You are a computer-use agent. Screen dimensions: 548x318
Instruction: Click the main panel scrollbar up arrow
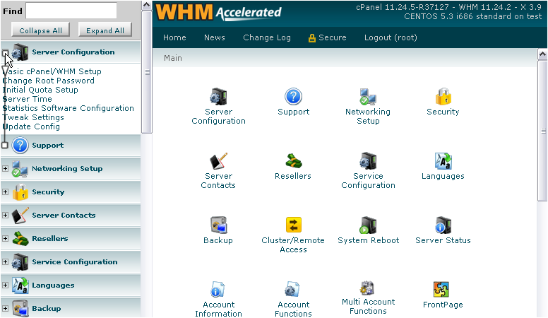click(x=542, y=54)
